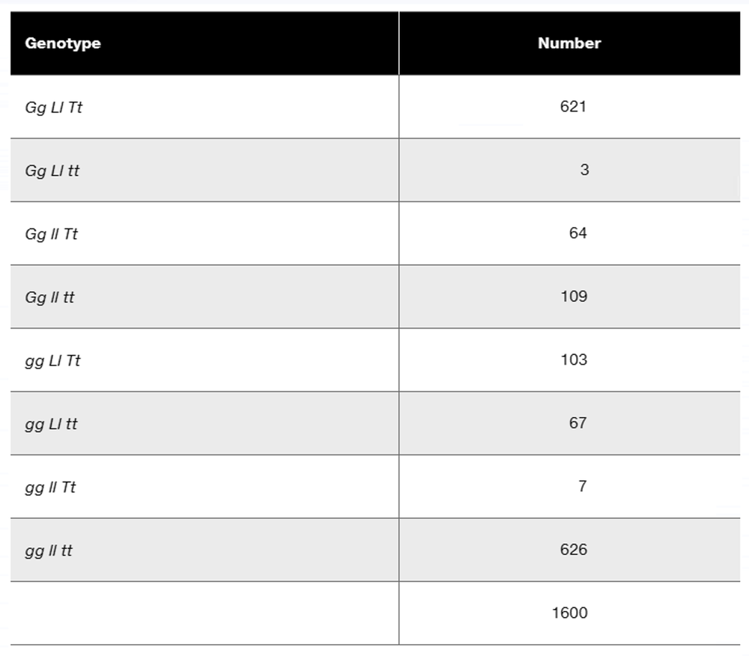Screen dimensions: 749x656
Task: Click the Gg ll Tt genotype cell
Action: tap(52, 234)
